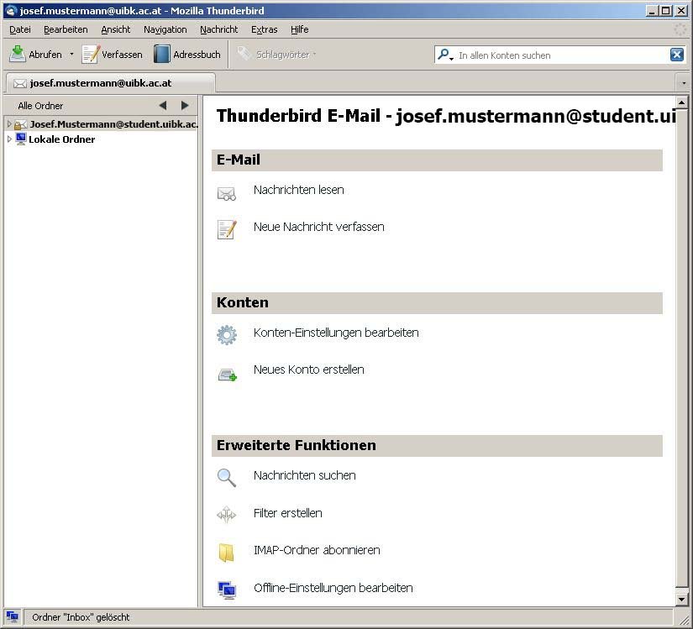Click the Abrufen toolbar icon to fetch mail
This screenshot has height=629, width=693.
(x=18, y=54)
